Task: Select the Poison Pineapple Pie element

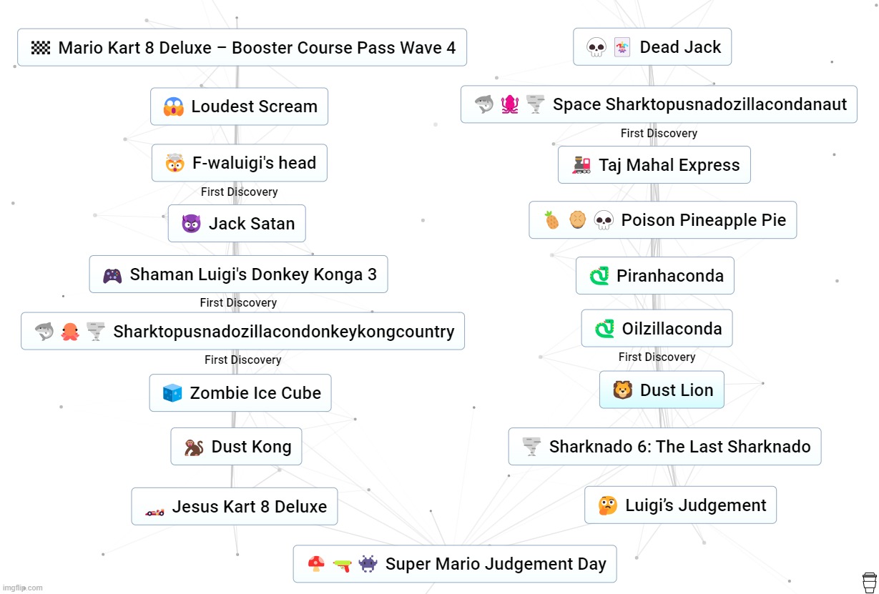Action: point(662,220)
